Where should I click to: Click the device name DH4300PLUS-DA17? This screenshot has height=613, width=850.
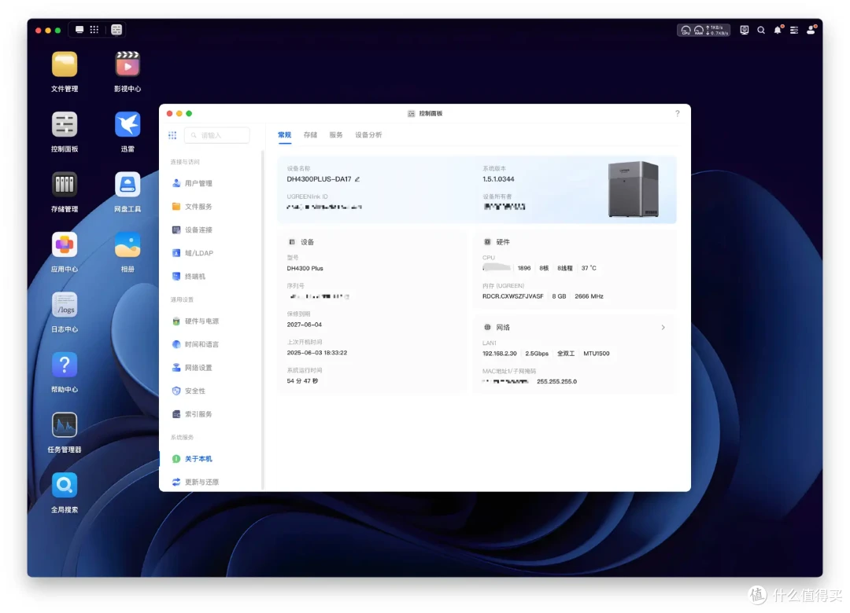319,179
